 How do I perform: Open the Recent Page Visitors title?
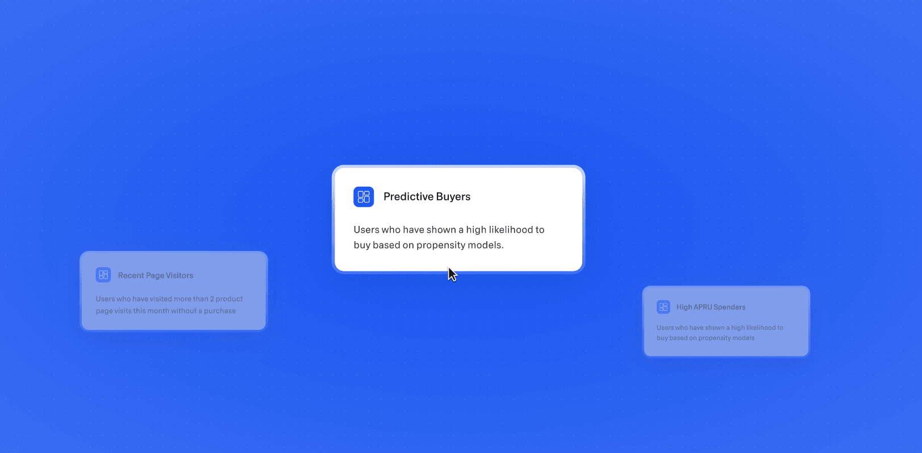point(155,276)
